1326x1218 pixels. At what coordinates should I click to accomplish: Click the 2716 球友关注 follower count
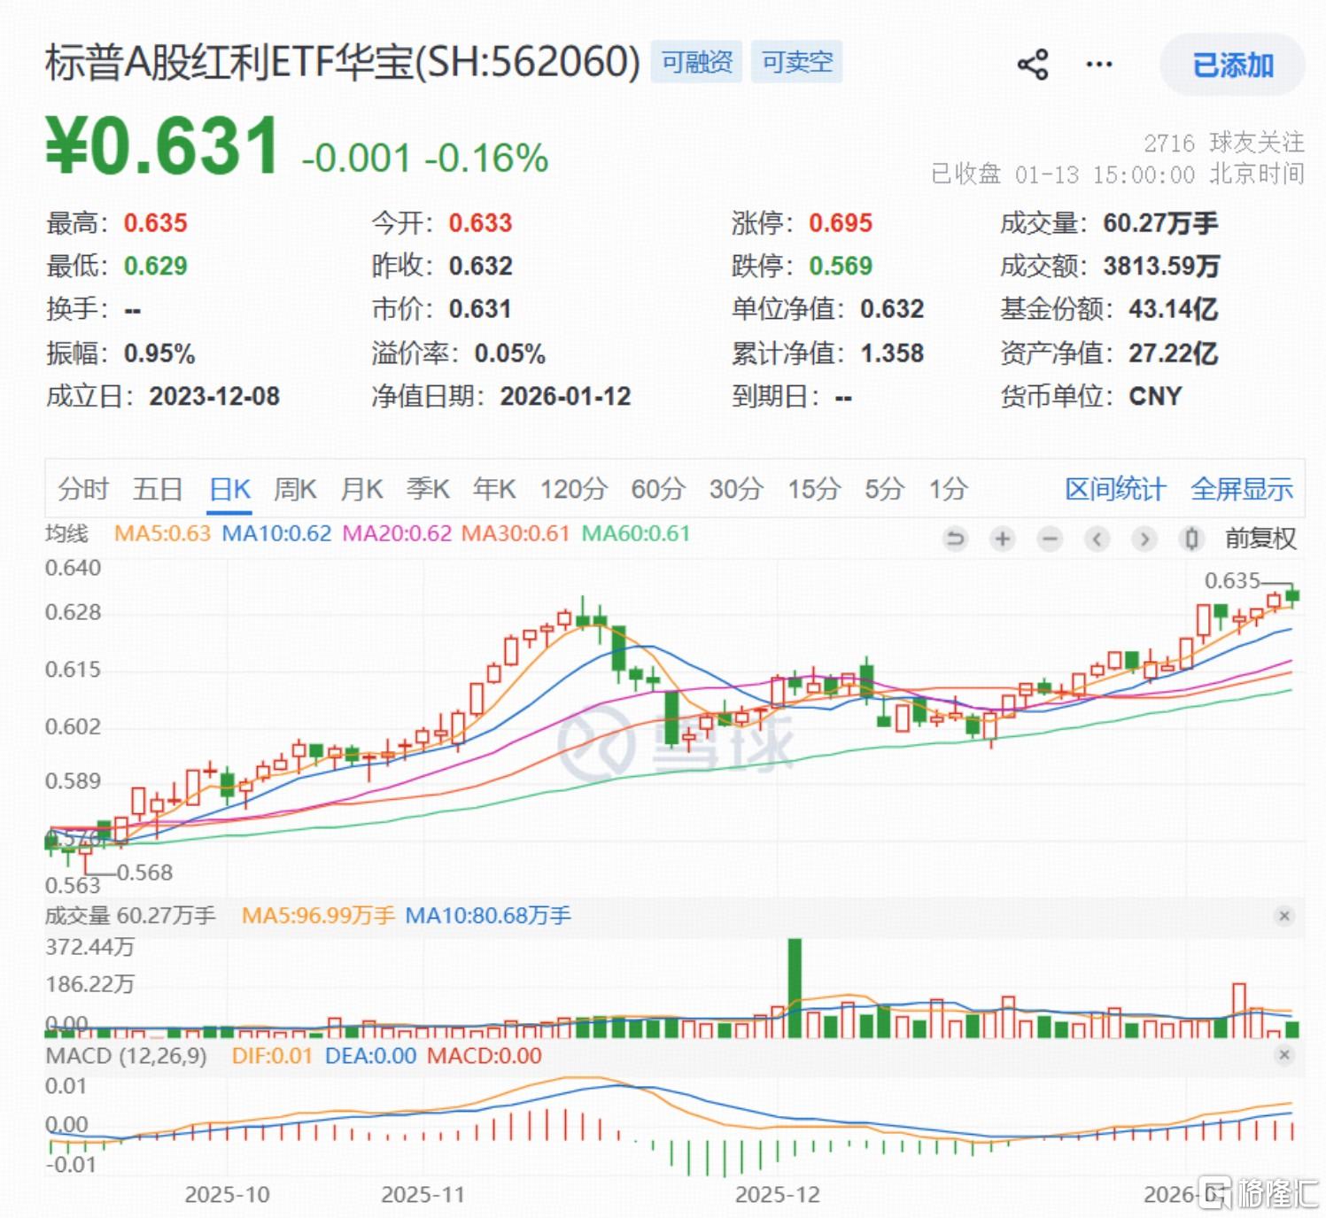coord(1223,143)
